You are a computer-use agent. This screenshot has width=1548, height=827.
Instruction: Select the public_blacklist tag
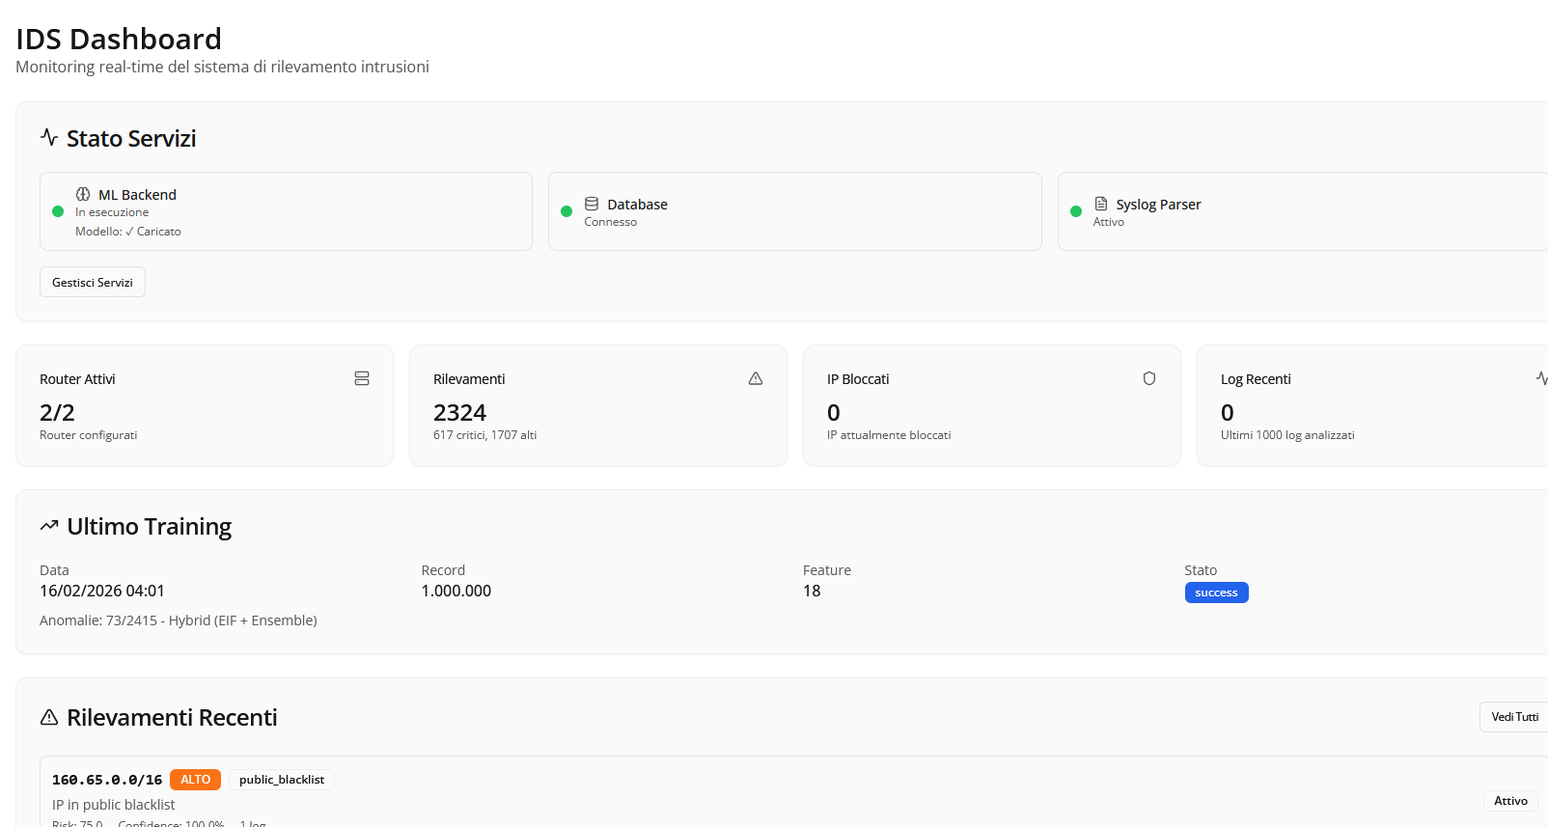[282, 780]
